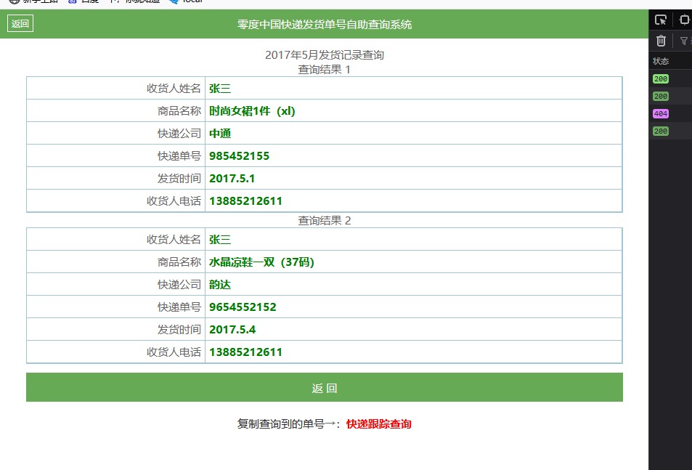The image size is (692, 470).
Task: Click the small 返回 button in header
Action: 20,24
